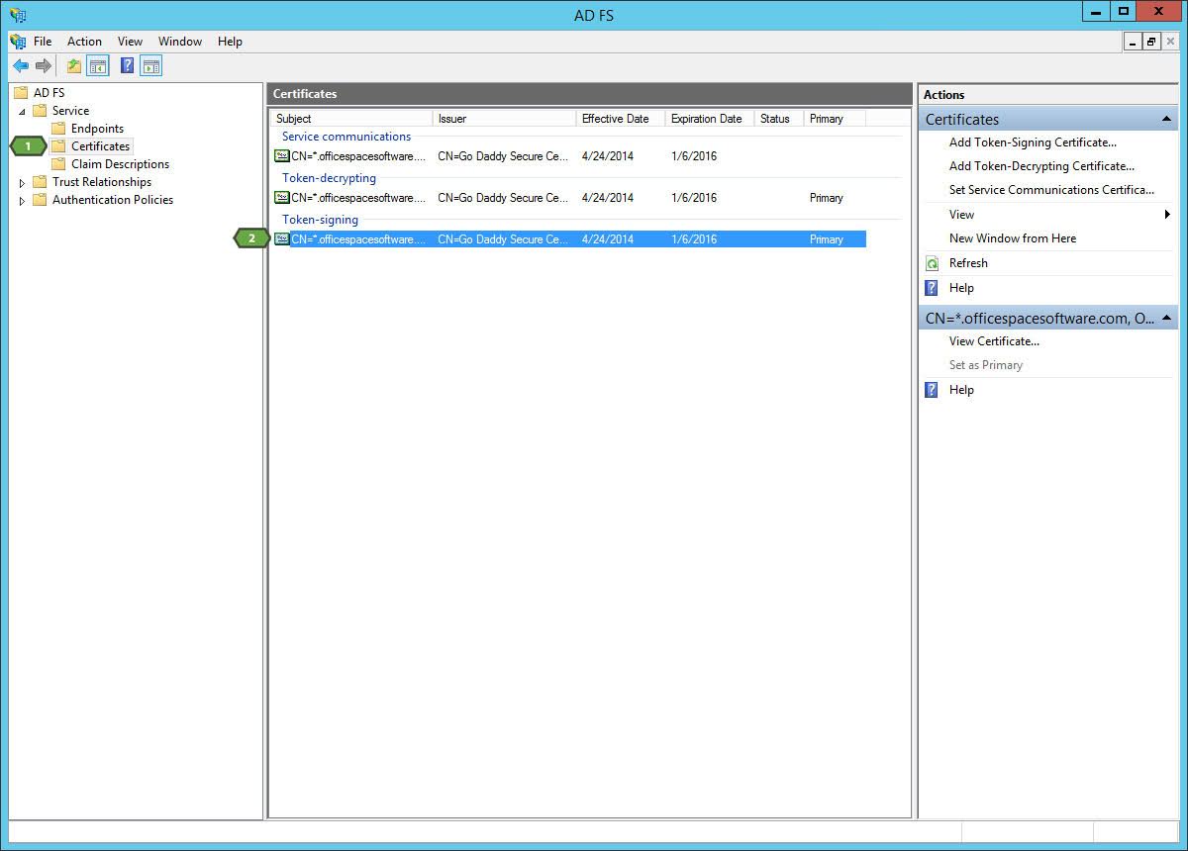The width and height of the screenshot is (1188, 851).
Task: Click Set Service Communications Certificate action
Action: tap(1051, 190)
